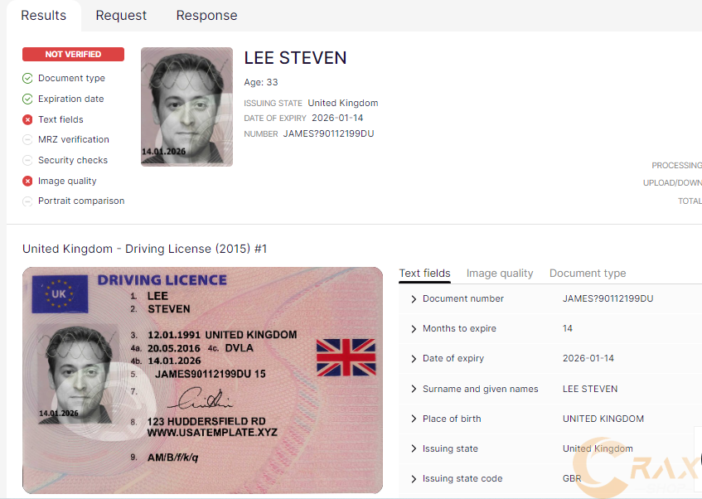
Task: Open the UPLOAD/DOWNLOAD link
Action: (672, 182)
